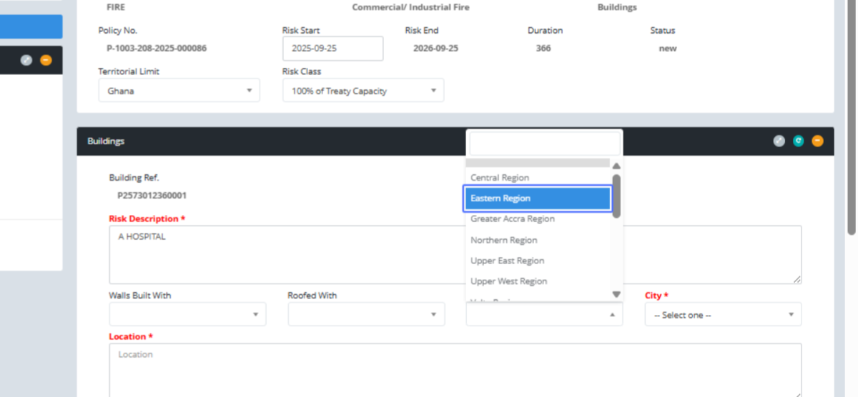This screenshot has height=397, width=858.
Task: Collapse the Buildings panel with orange minus icon
Action: pyautogui.click(x=817, y=141)
